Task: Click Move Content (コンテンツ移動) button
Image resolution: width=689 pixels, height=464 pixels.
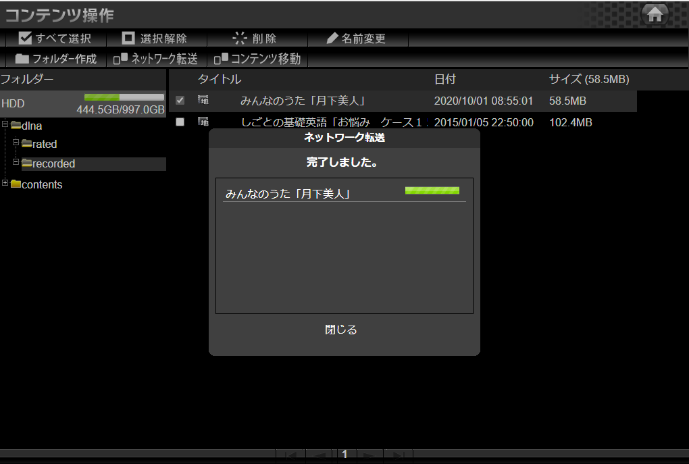Action: point(257,59)
